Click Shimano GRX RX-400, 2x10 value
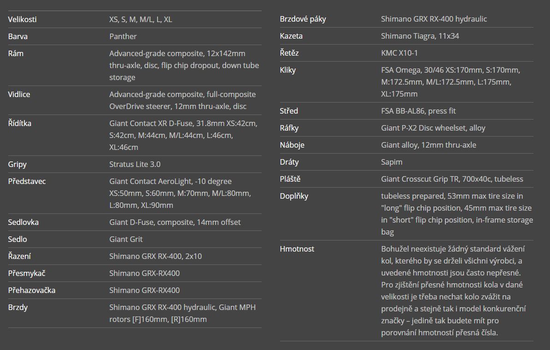Viewport: 550px width, 350px height. pos(155,256)
